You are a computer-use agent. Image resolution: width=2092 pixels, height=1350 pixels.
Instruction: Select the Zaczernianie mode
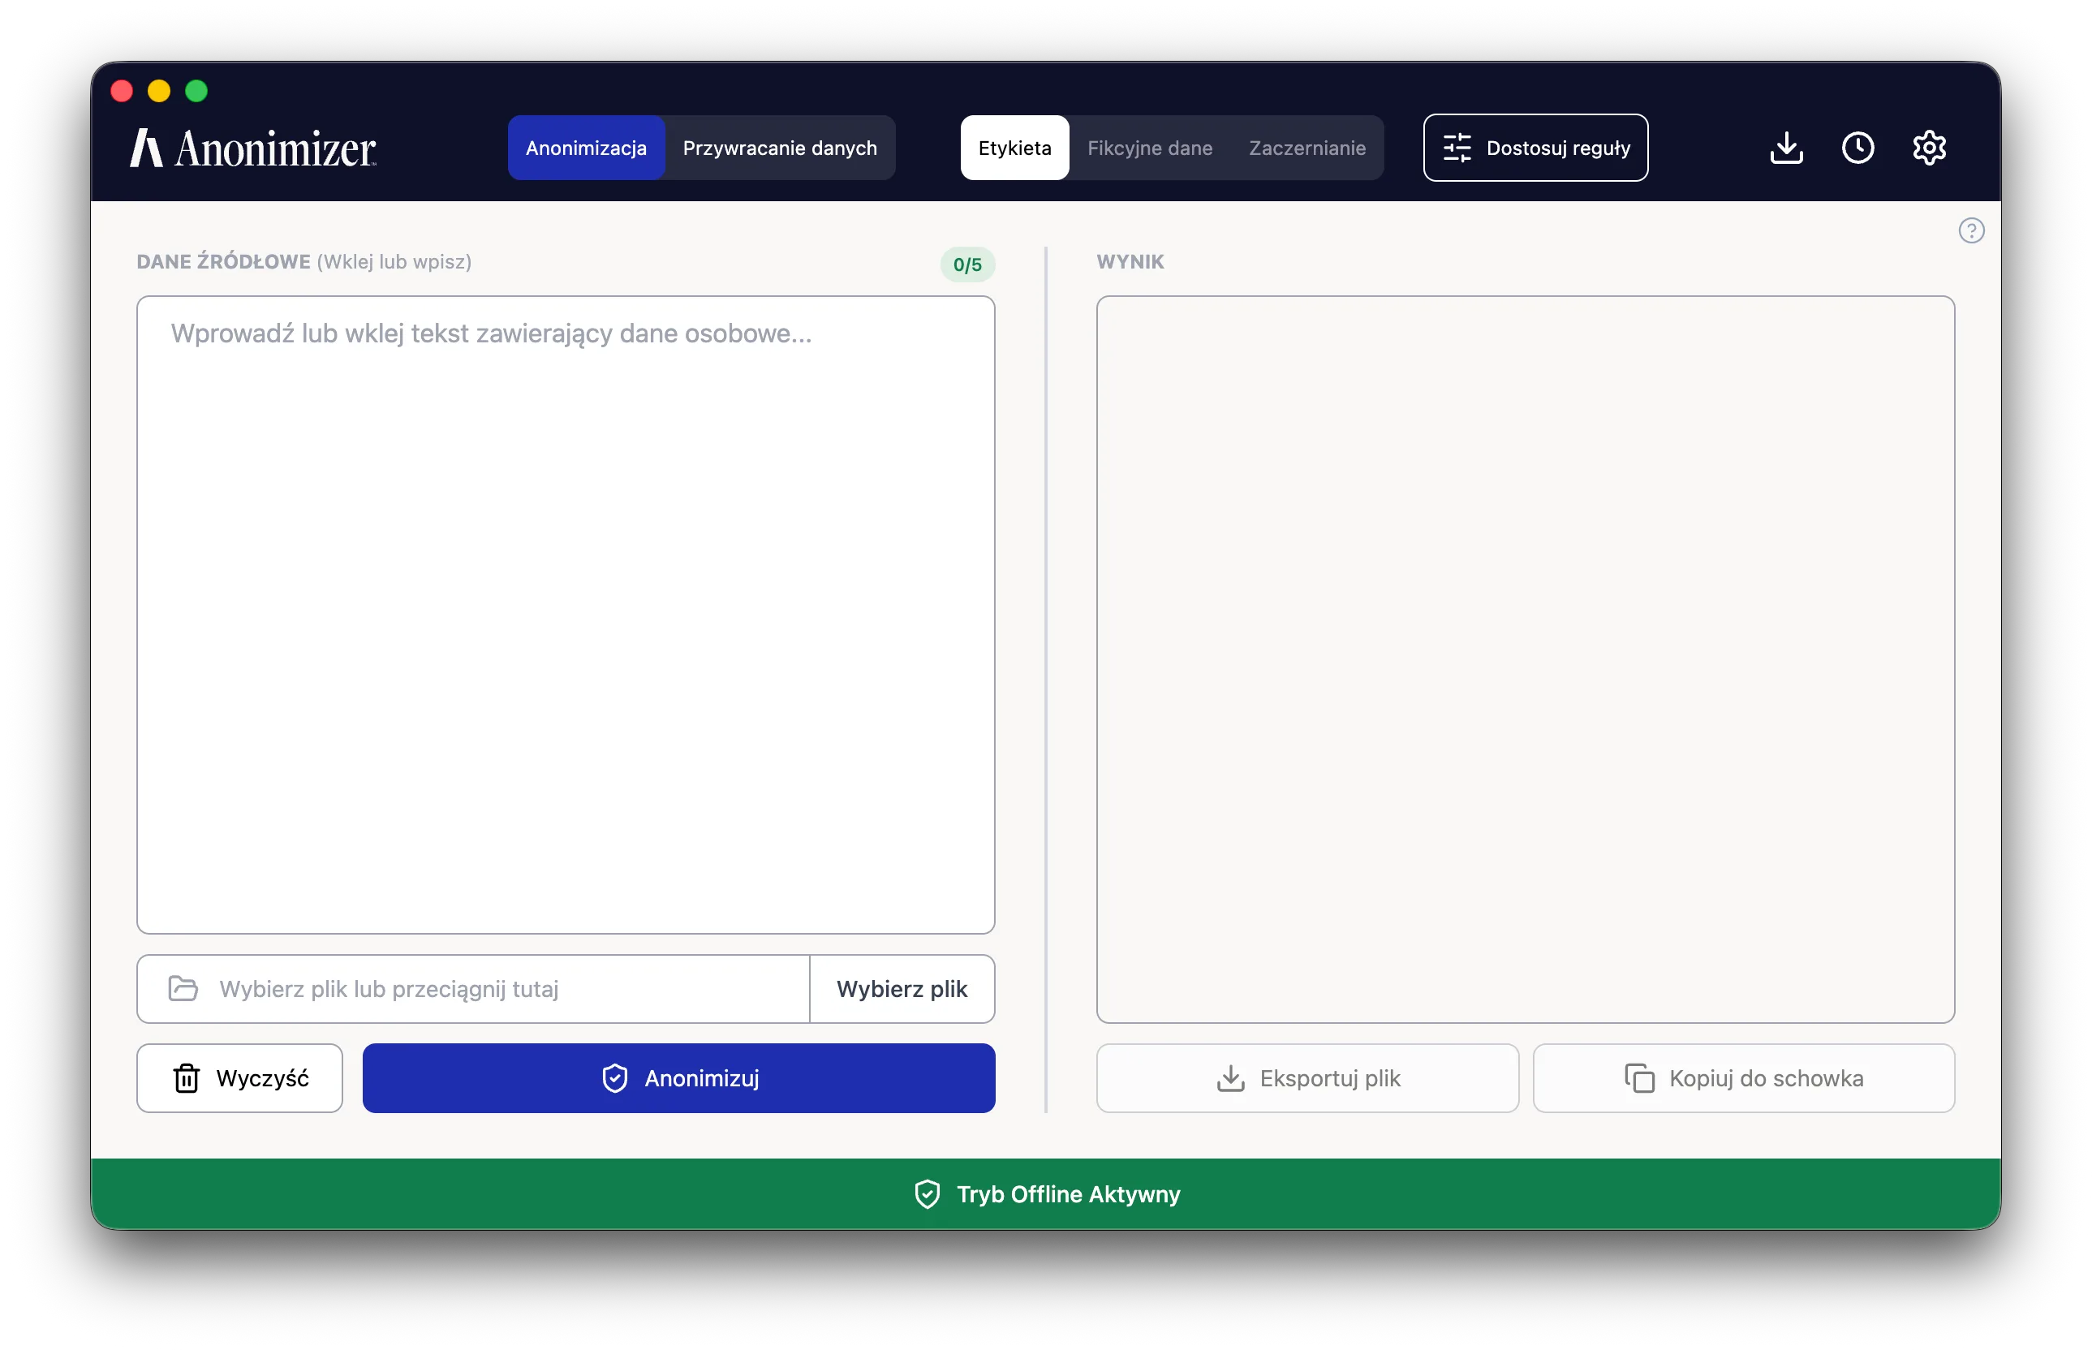pos(1306,148)
